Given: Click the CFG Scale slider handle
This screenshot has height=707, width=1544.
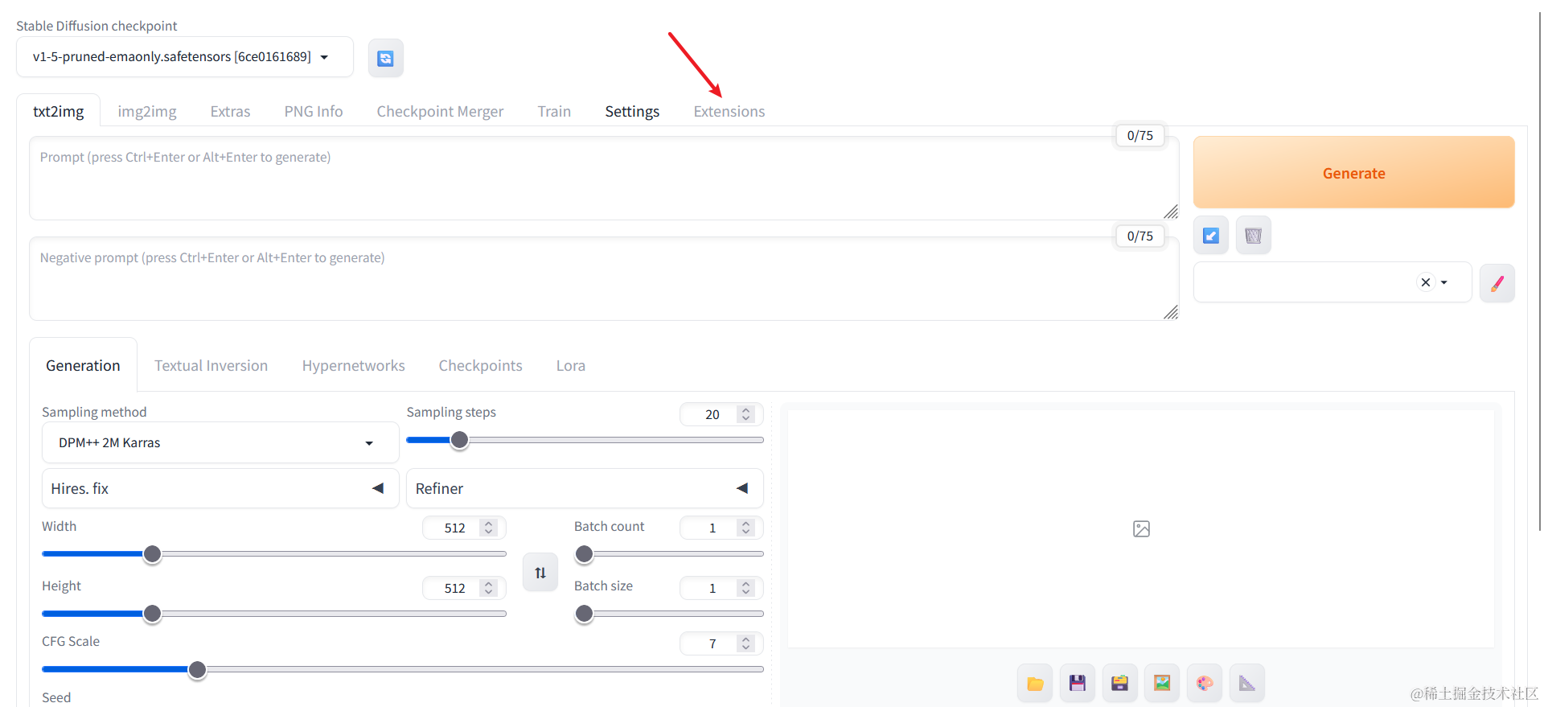Looking at the screenshot, I should pyautogui.click(x=197, y=669).
